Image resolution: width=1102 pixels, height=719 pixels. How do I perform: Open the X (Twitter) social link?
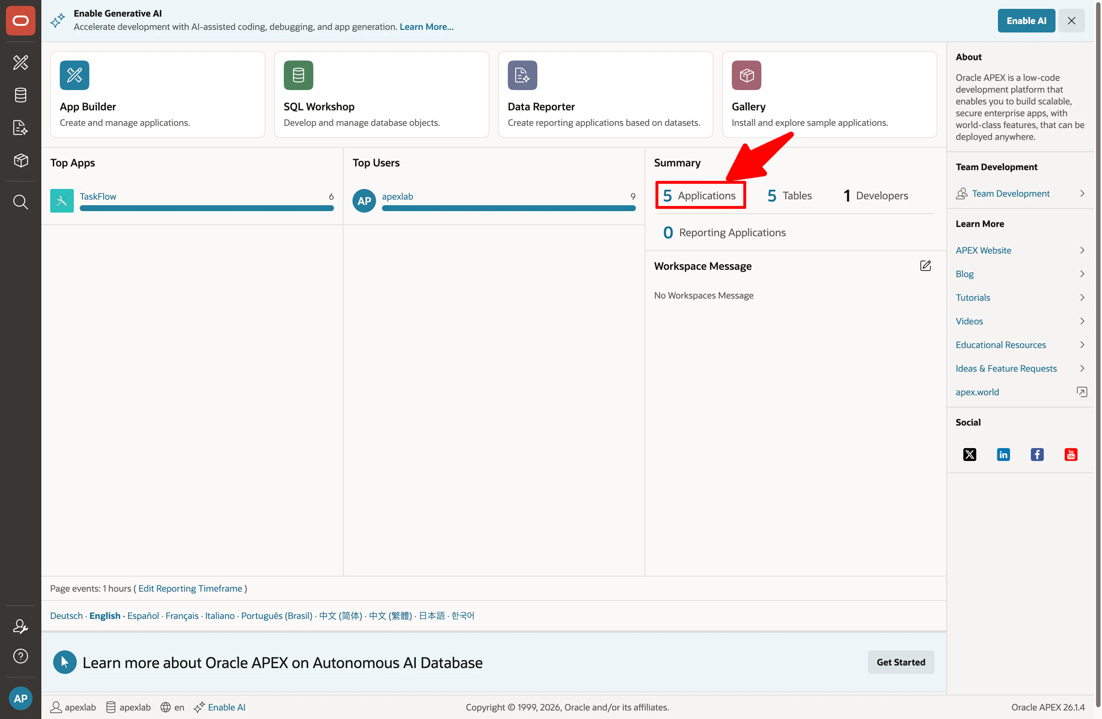970,454
